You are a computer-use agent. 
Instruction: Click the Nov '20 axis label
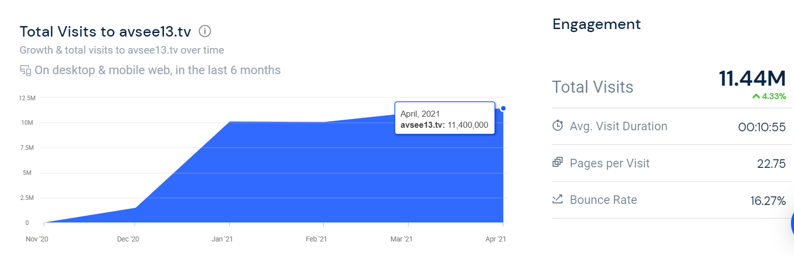(37, 239)
